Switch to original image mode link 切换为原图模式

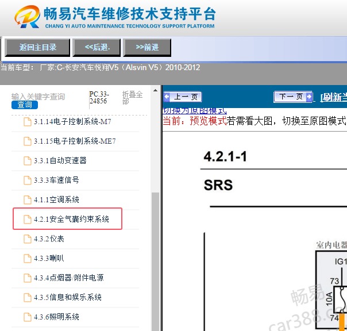point(194,111)
